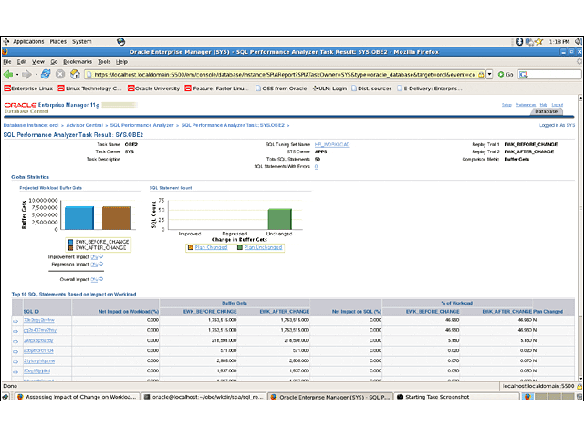Click the arrow icon next to Overall Impact

[100, 279]
